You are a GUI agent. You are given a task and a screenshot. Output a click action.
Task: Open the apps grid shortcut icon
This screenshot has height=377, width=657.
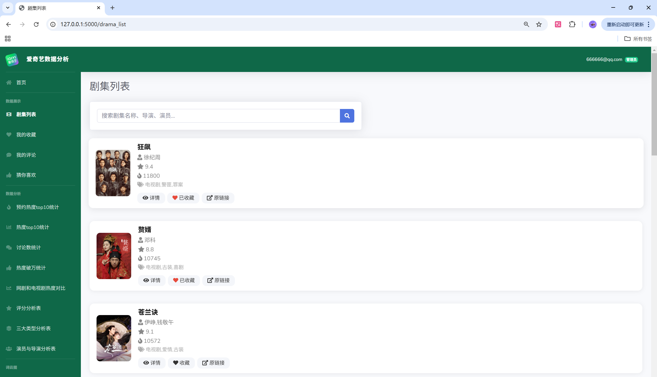(8, 39)
